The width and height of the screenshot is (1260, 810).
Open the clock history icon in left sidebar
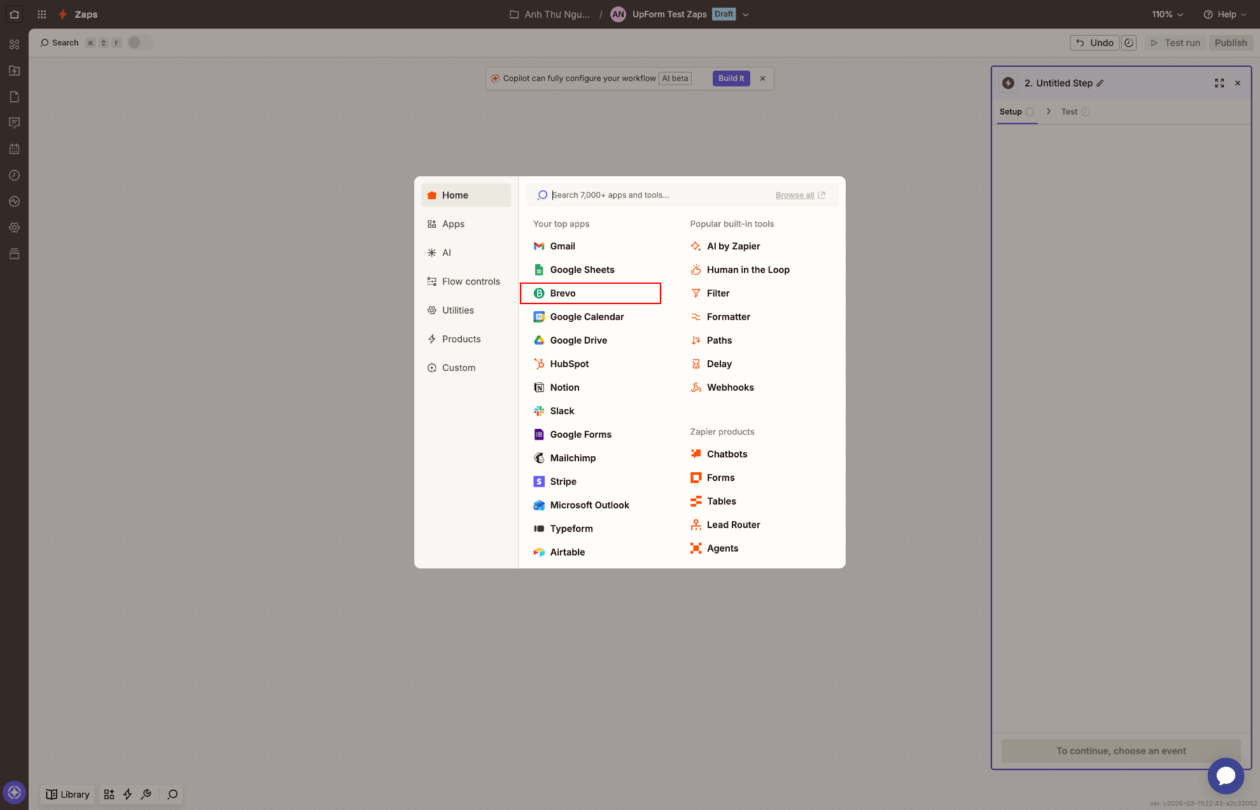(x=14, y=175)
